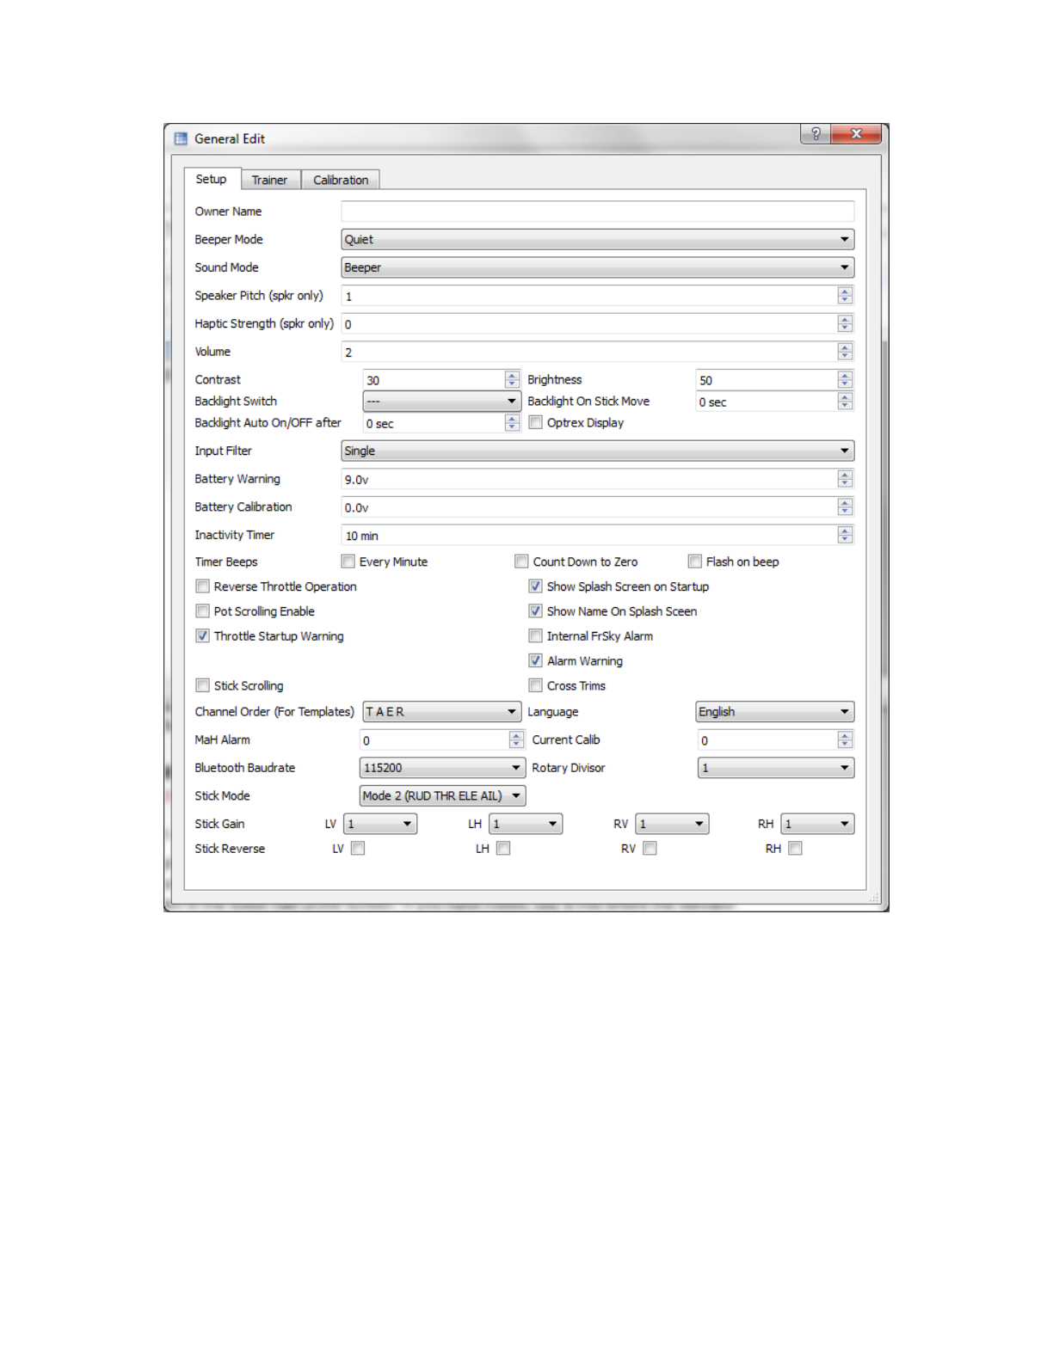Screen dimensions: 1053x1362
Task: Close the General Edit dialog
Action: (x=856, y=134)
